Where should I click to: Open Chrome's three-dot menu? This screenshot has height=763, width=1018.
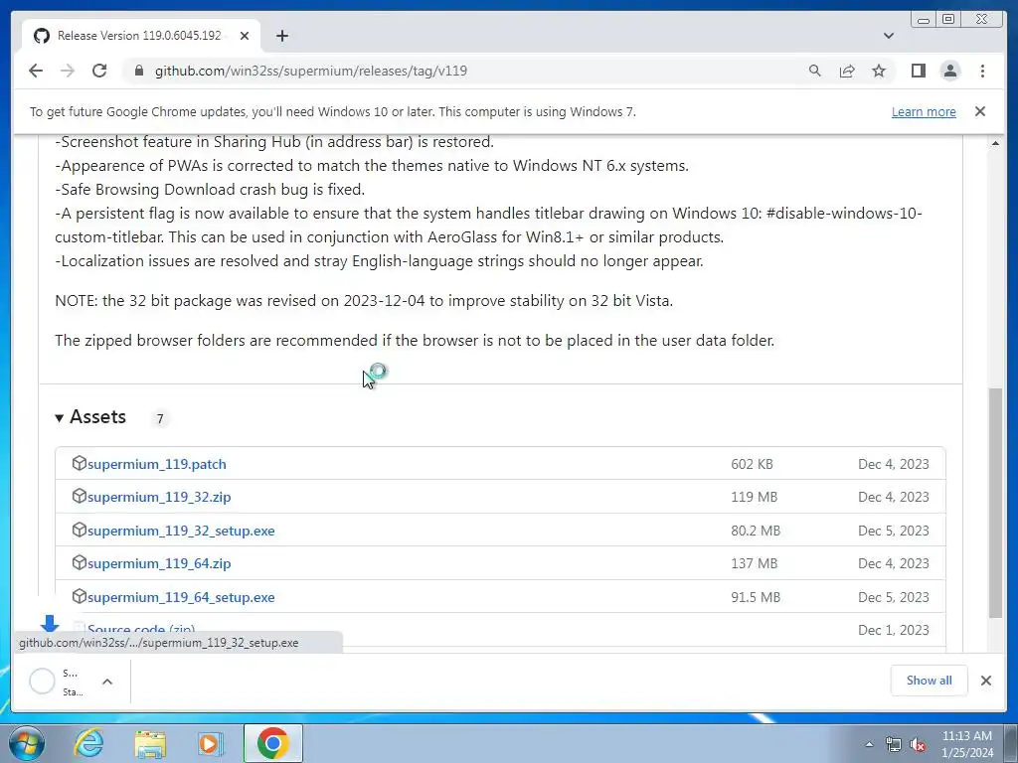pyautogui.click(x=982, y=71)
